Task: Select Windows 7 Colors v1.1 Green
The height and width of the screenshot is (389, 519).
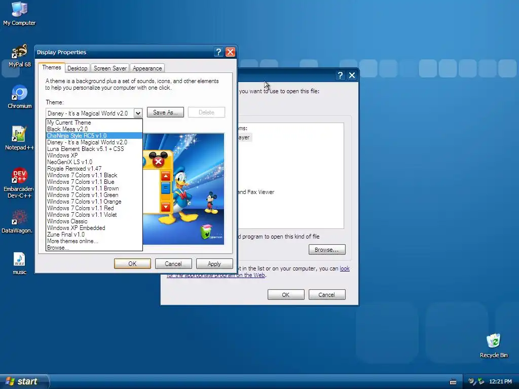Action: click(x=94, y=195)
